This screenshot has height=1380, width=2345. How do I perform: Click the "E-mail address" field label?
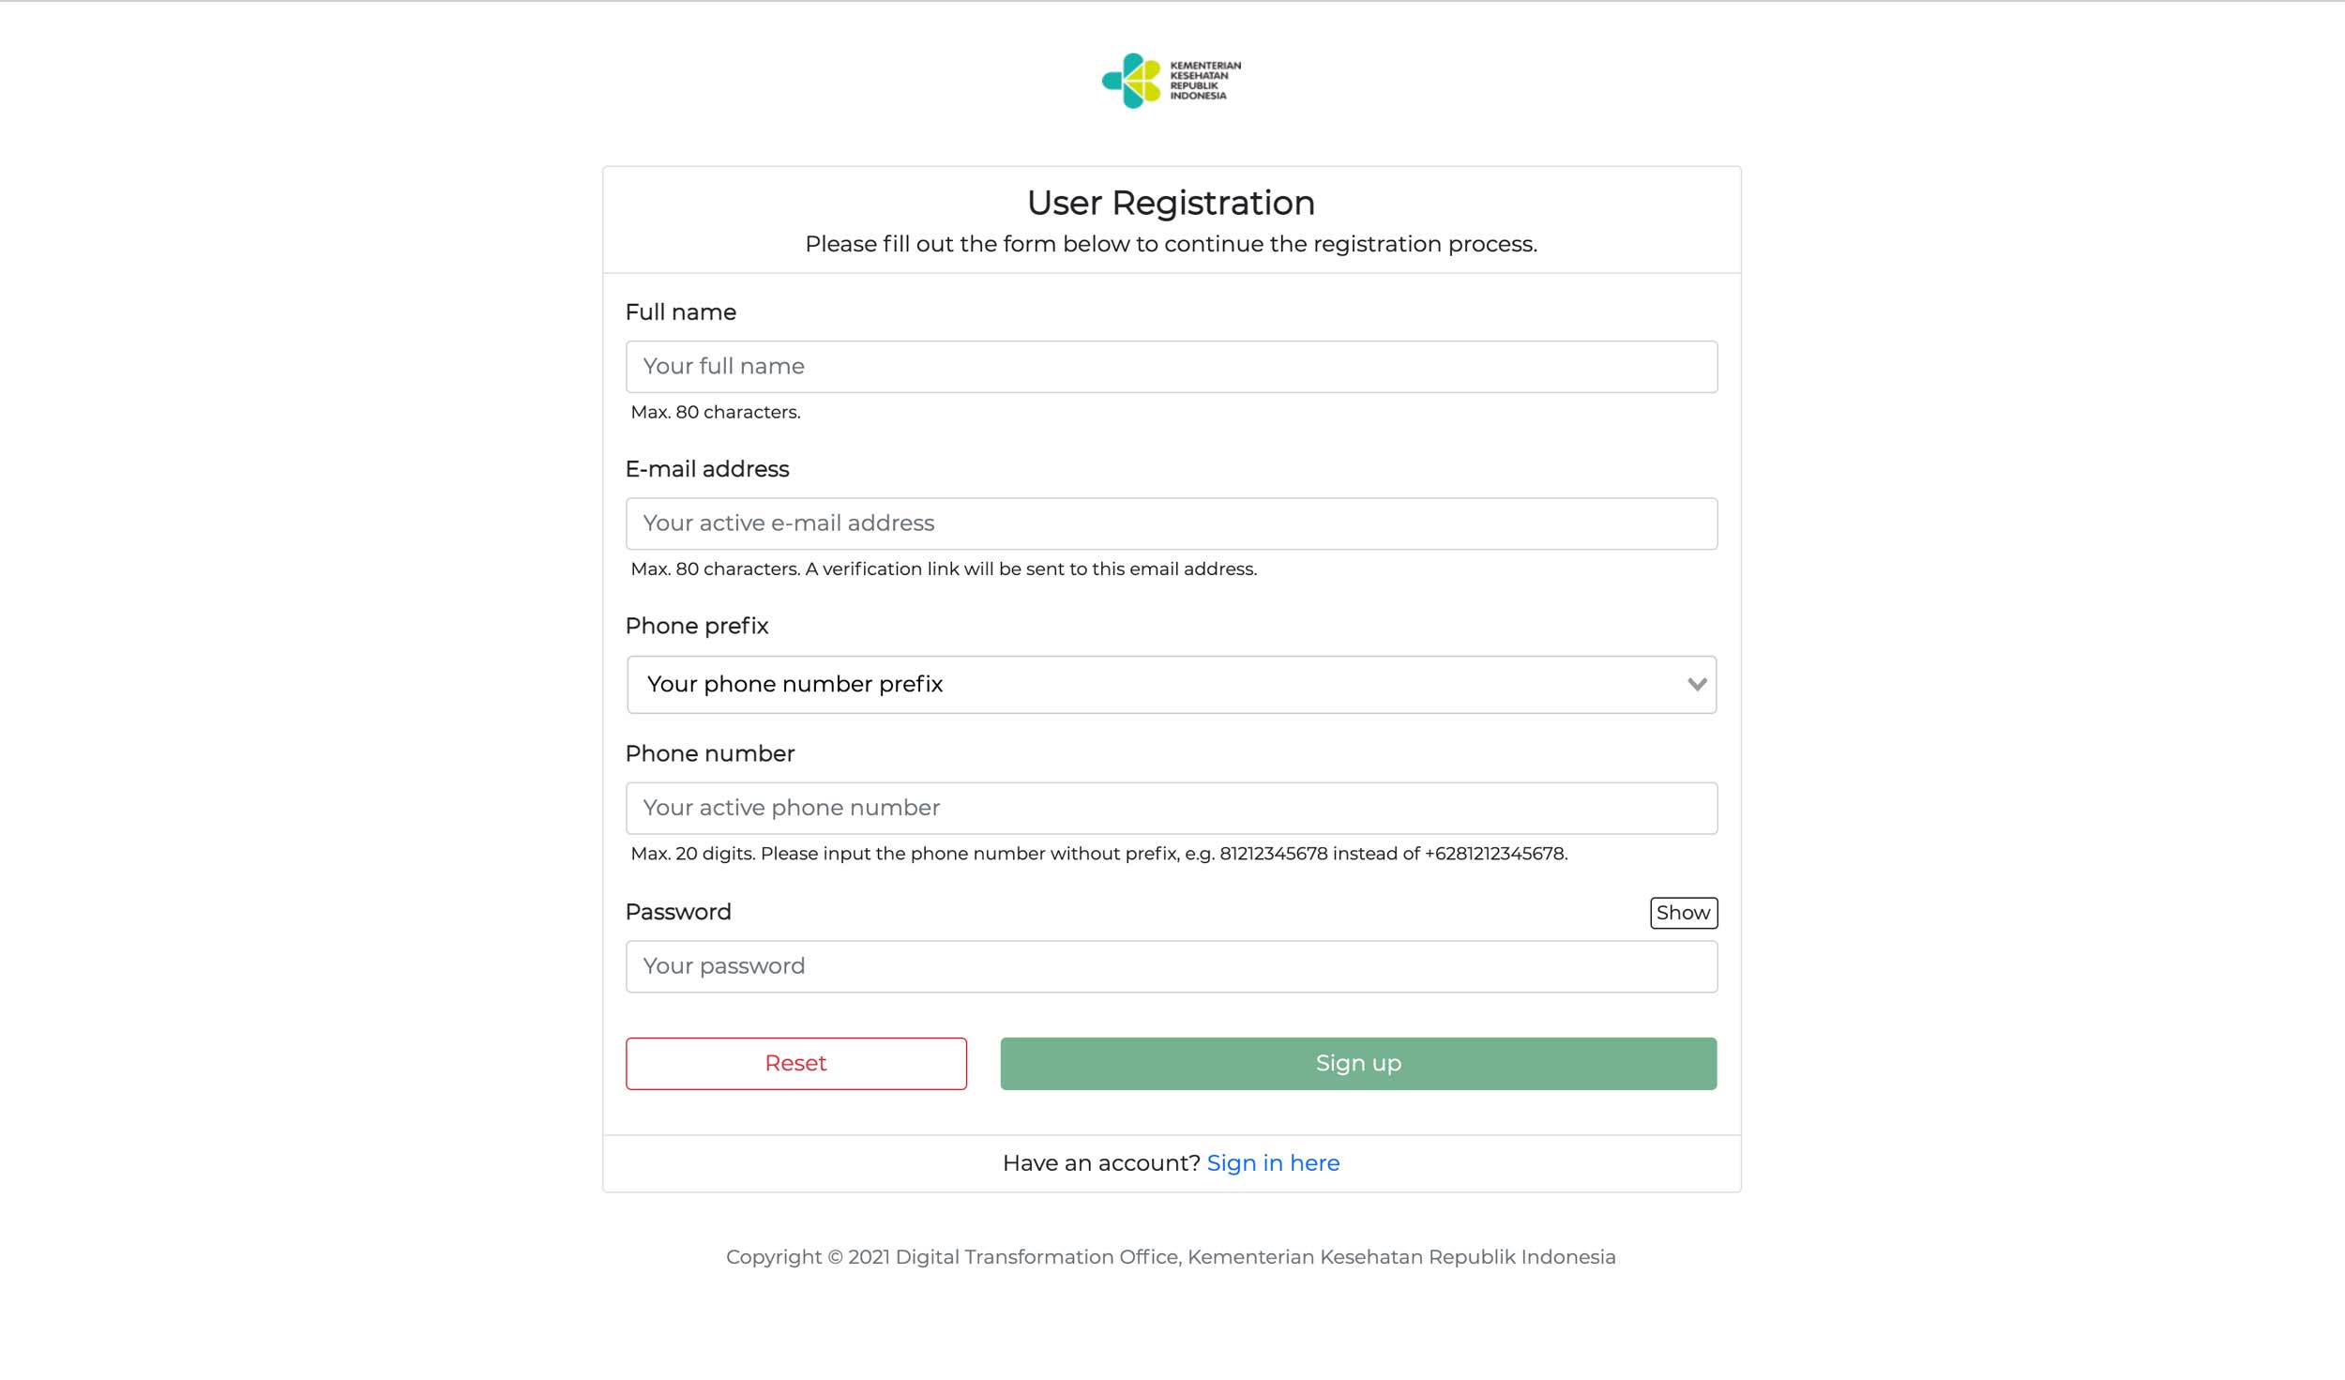pyautogui.click(x=706, y=469)
